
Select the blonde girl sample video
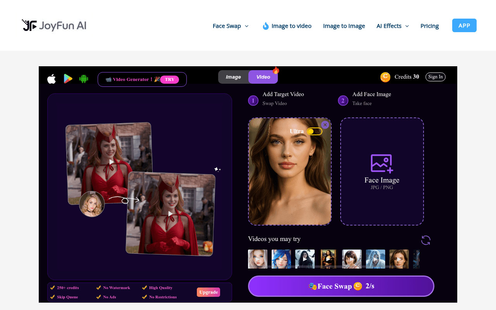(x=258, y=259)
